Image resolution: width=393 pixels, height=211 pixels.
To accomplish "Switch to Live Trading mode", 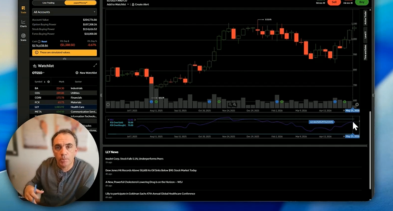I will tap(48, 3).
